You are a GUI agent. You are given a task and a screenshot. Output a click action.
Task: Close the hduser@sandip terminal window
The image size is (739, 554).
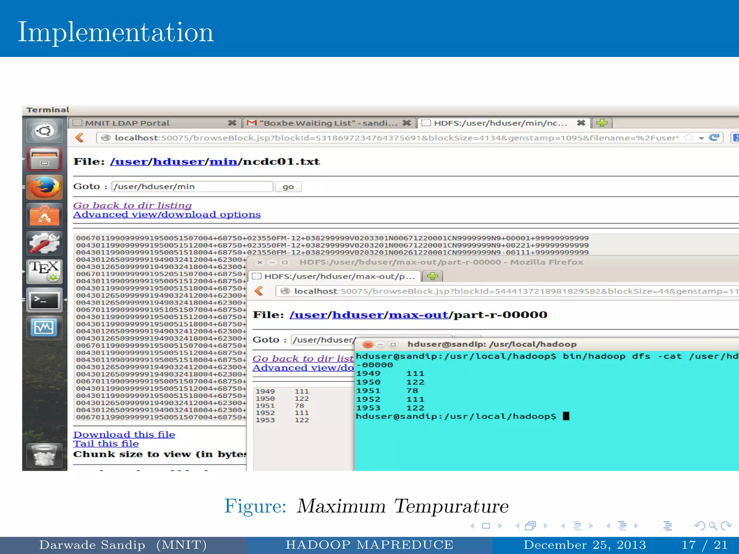(x=368, y=344)
